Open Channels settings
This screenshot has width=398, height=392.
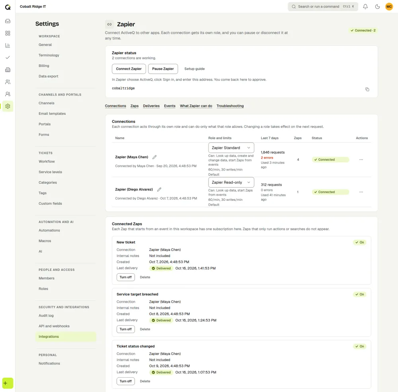click(x=66, y=103)
